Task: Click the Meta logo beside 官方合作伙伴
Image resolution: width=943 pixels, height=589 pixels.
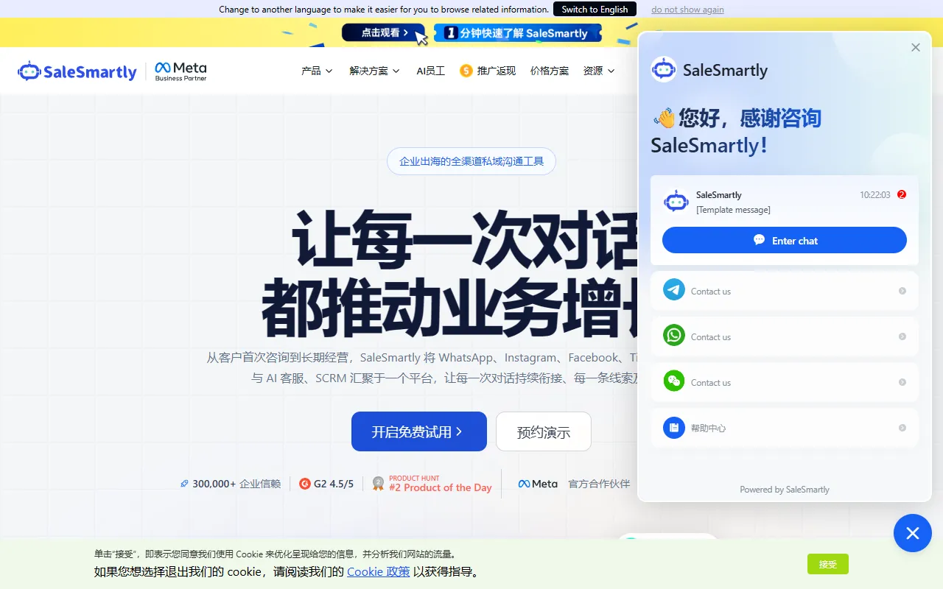Action: [x=538, y=484]
